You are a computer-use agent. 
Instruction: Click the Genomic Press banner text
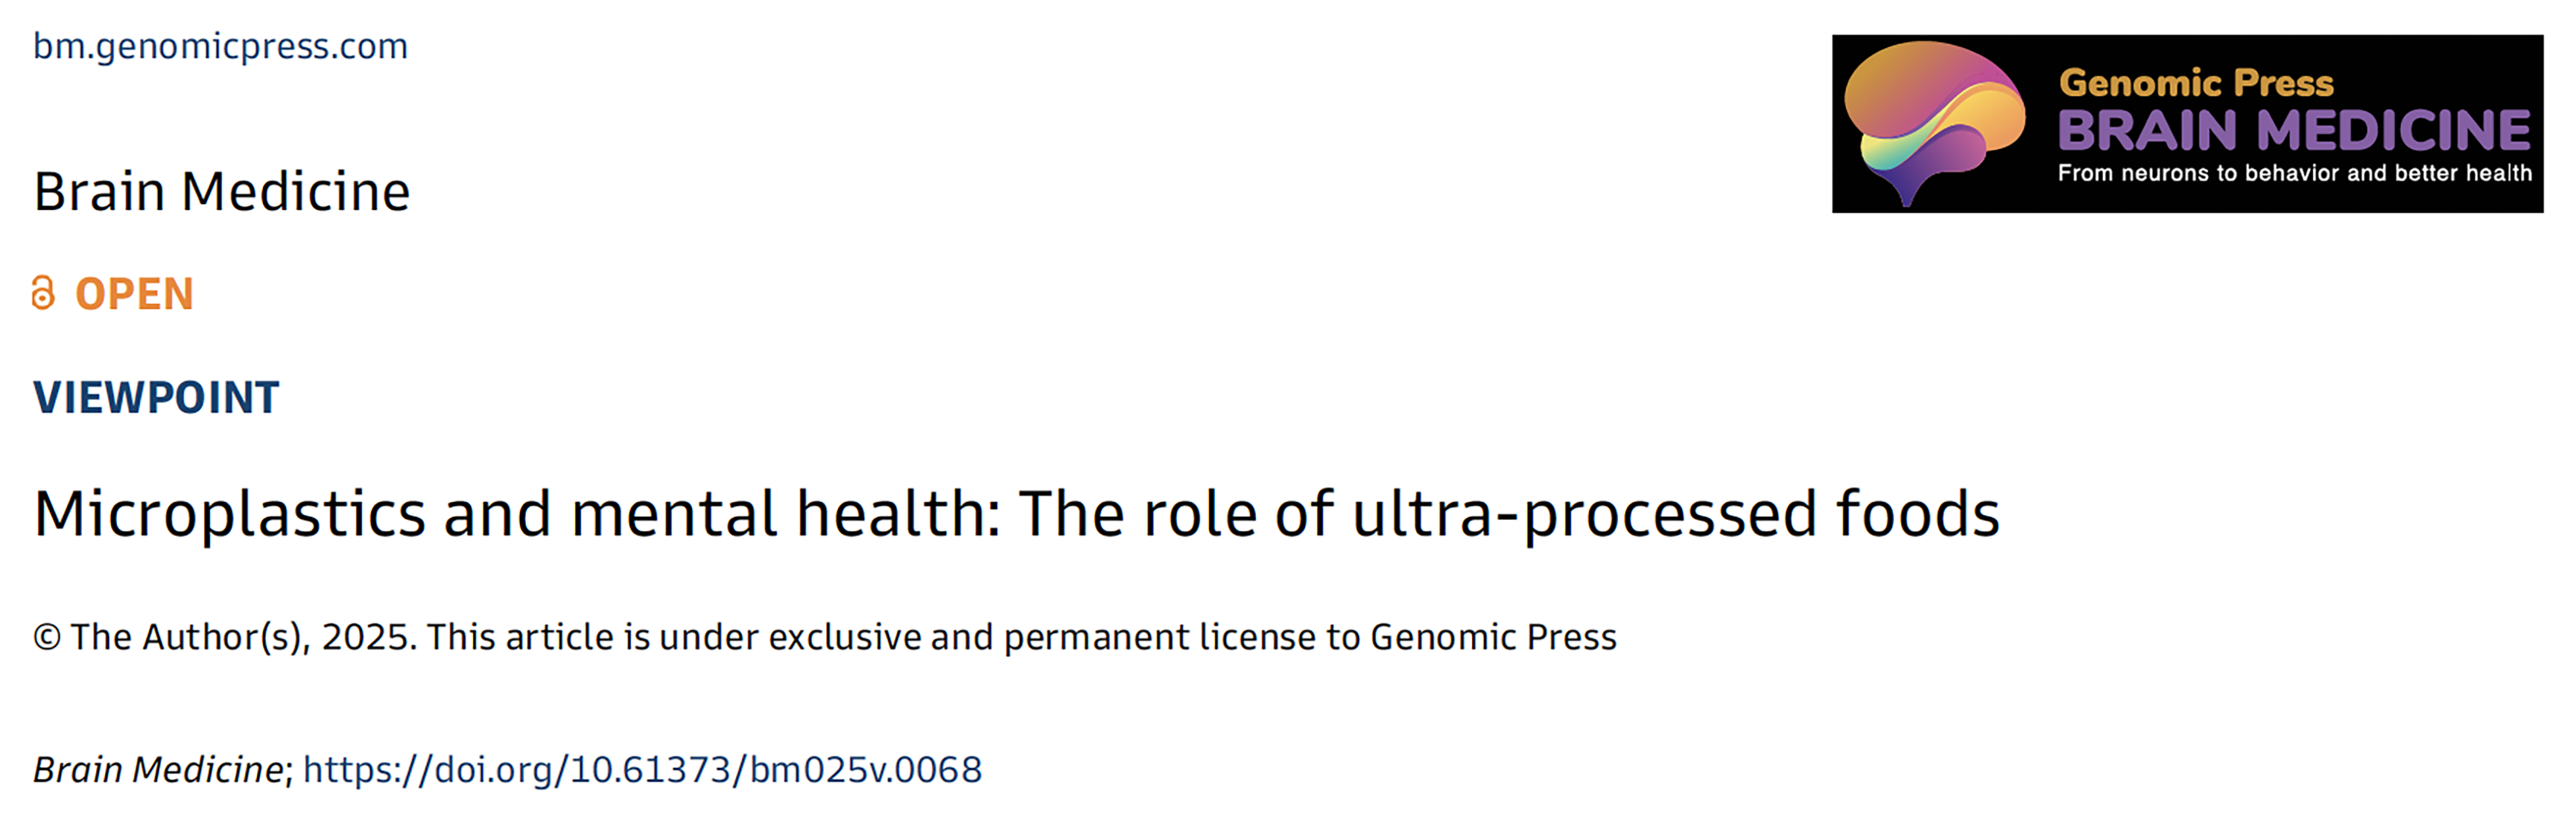2196,83
